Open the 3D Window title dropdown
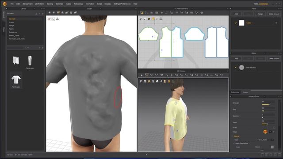Image resolution: width=283 pixels, height=159 pixels. (x=192, y=71)
